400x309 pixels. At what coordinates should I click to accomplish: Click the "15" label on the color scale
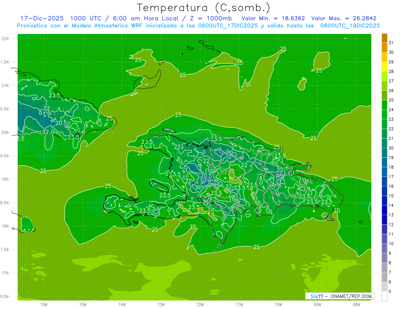click(x=391, y=196)
